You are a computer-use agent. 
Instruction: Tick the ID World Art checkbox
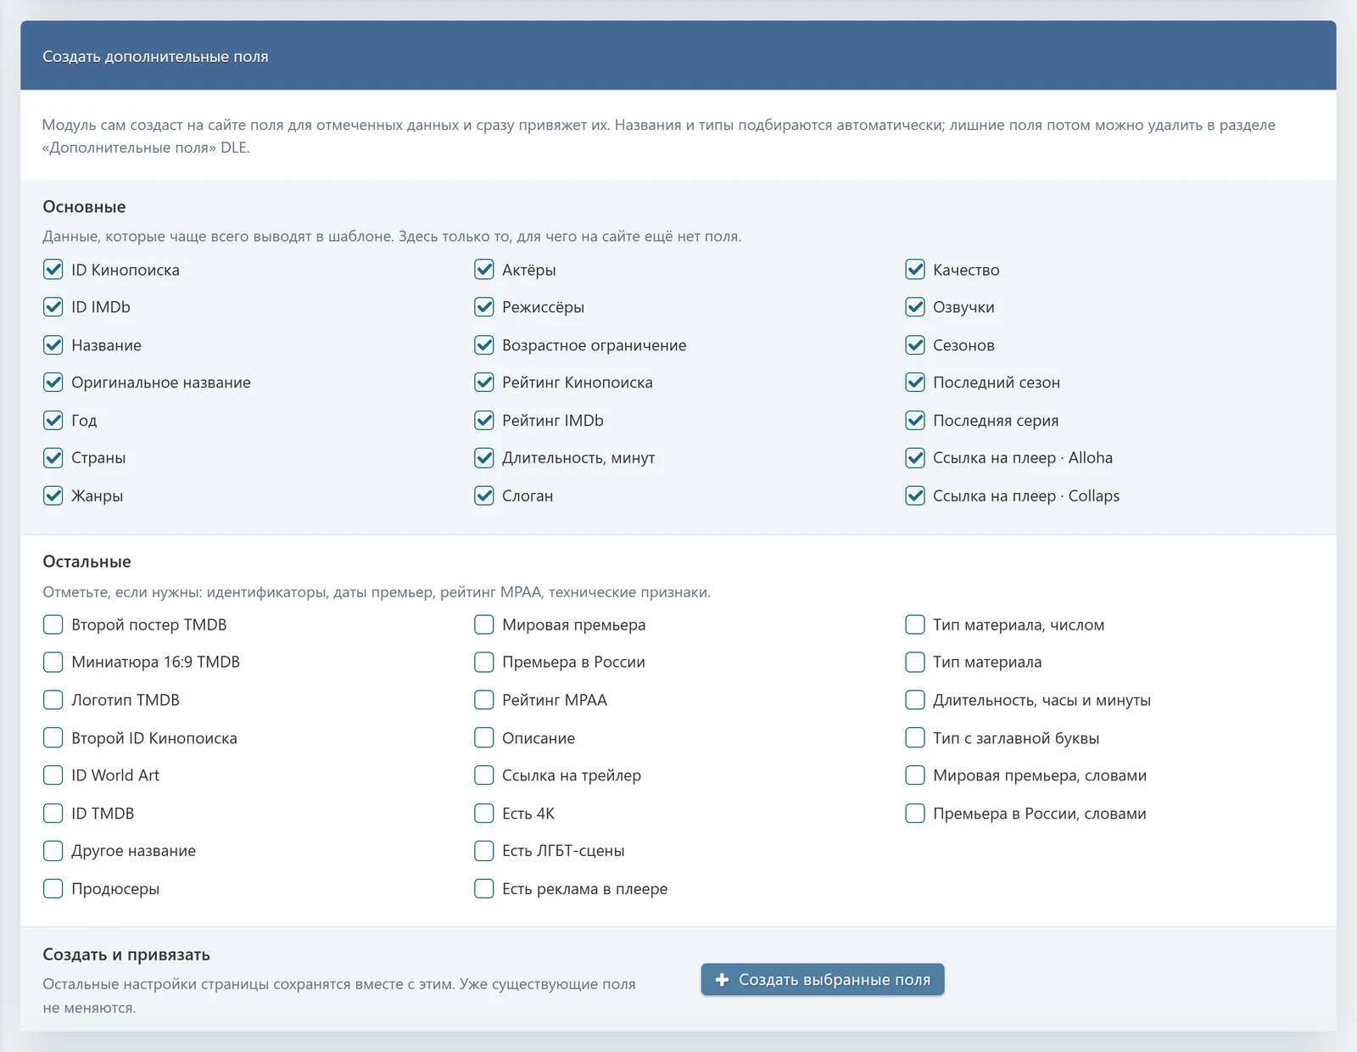pos(53,775)
